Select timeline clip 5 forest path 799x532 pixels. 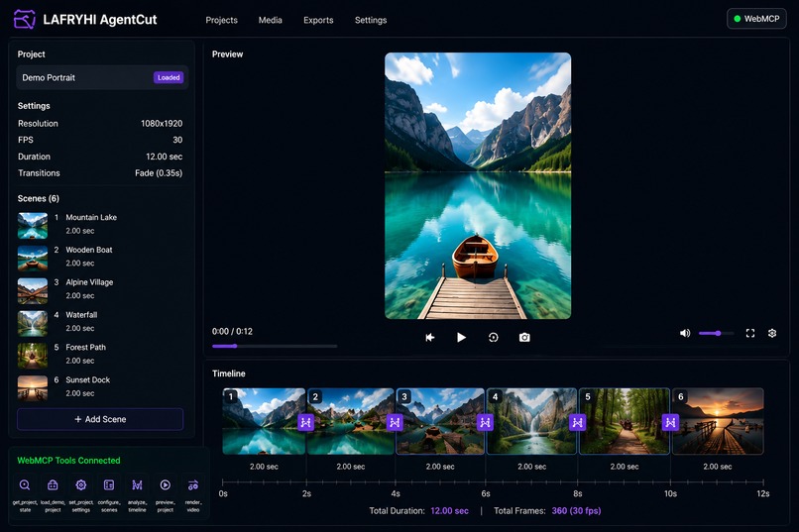click(x=625, y=421)
